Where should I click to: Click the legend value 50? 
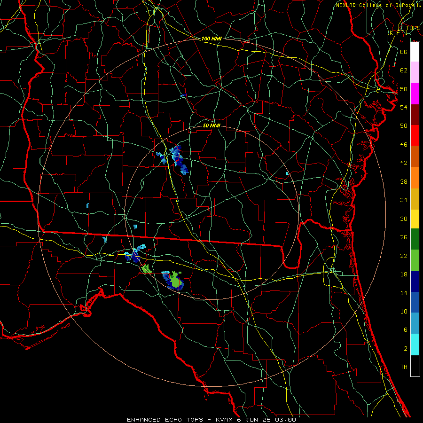404,125
